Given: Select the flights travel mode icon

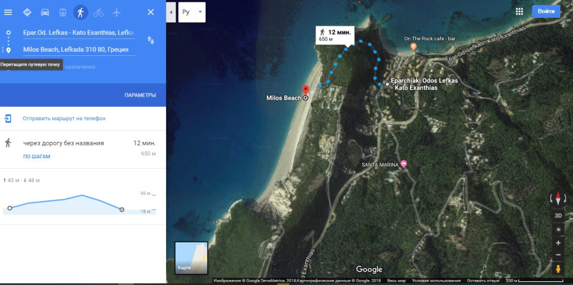Looking at the screenshot, I should point(117,13).
